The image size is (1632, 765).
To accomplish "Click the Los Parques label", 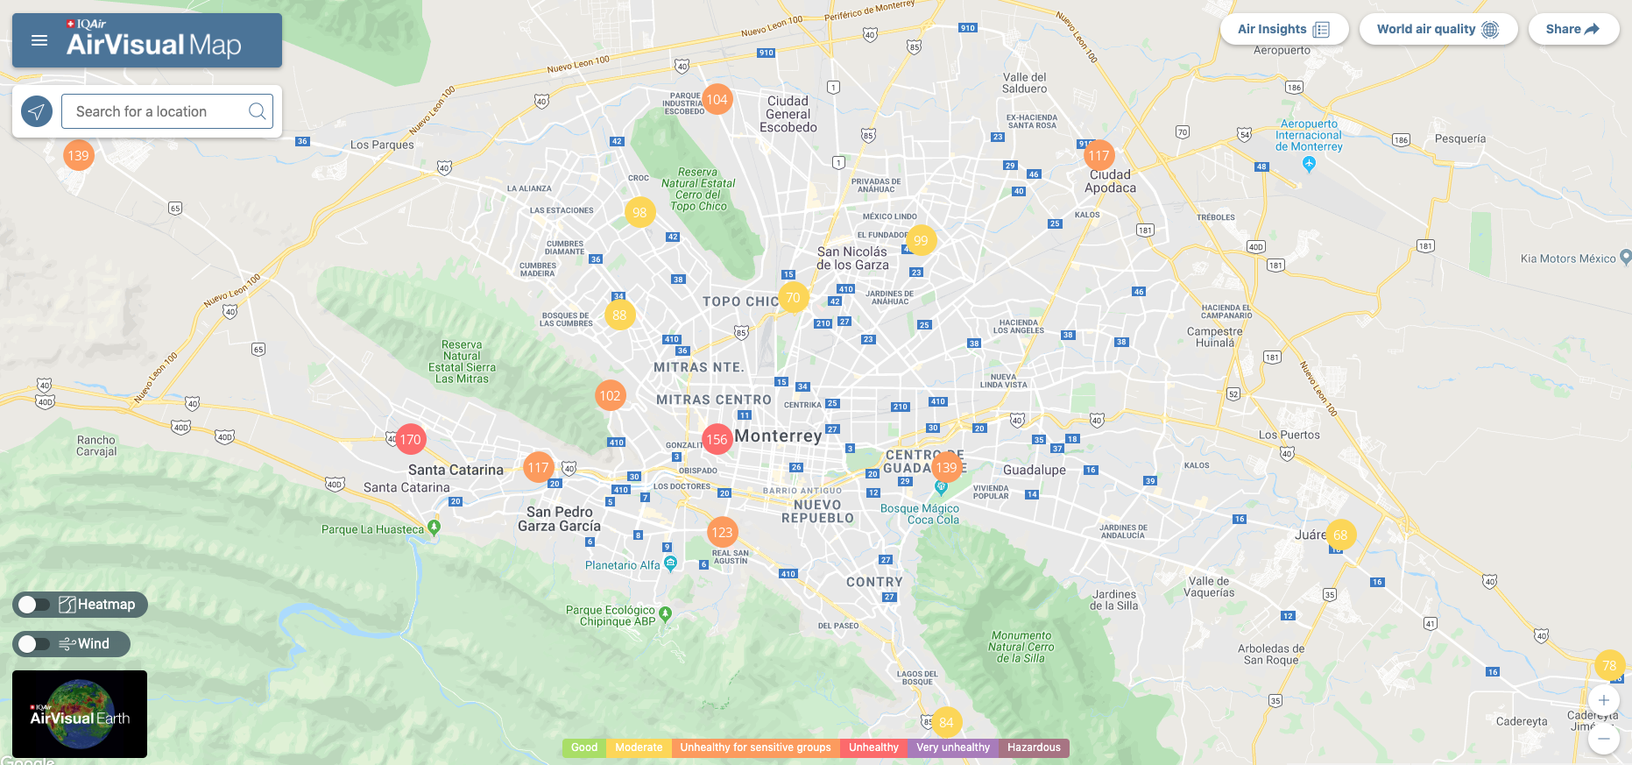I will tap(382, 145).
